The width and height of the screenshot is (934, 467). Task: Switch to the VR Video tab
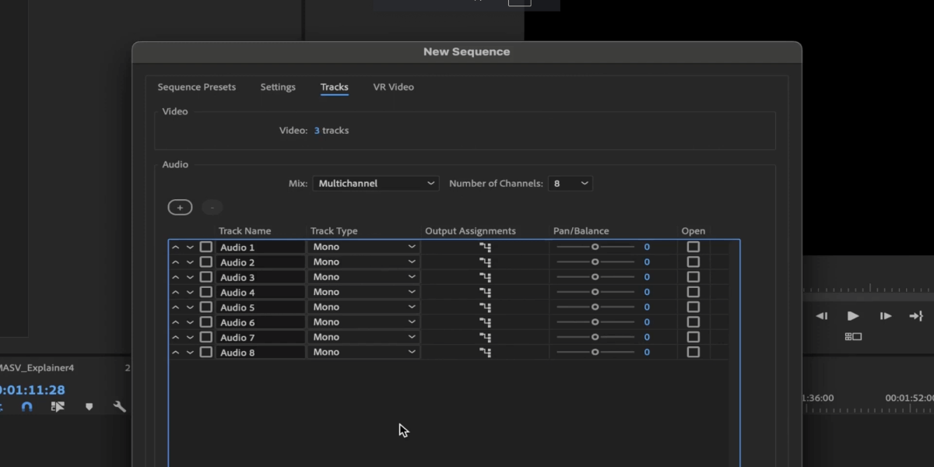(393, 87)
